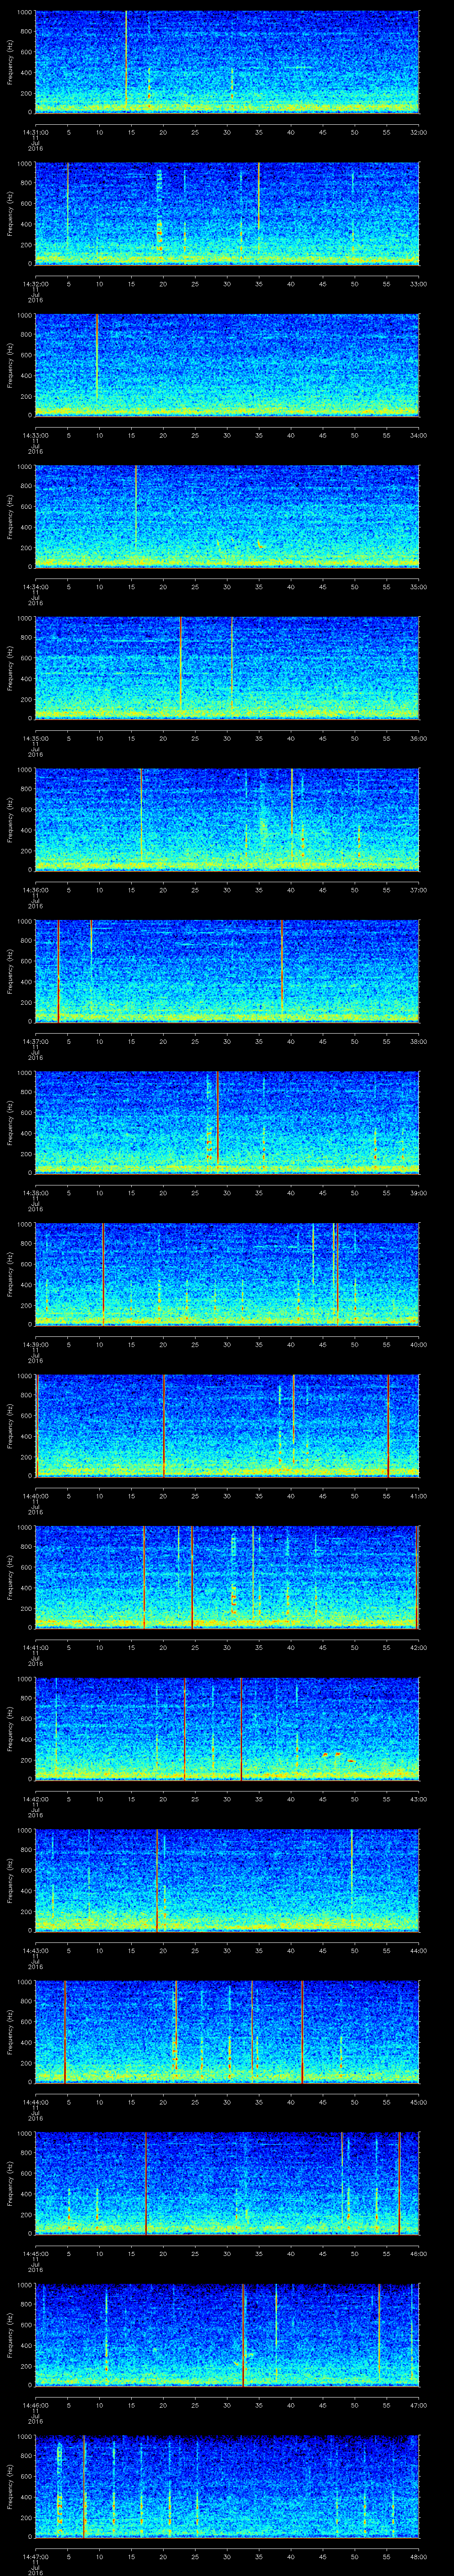
Task: Click the '48:00' end label on the last axis
Action: [418, 2556]
